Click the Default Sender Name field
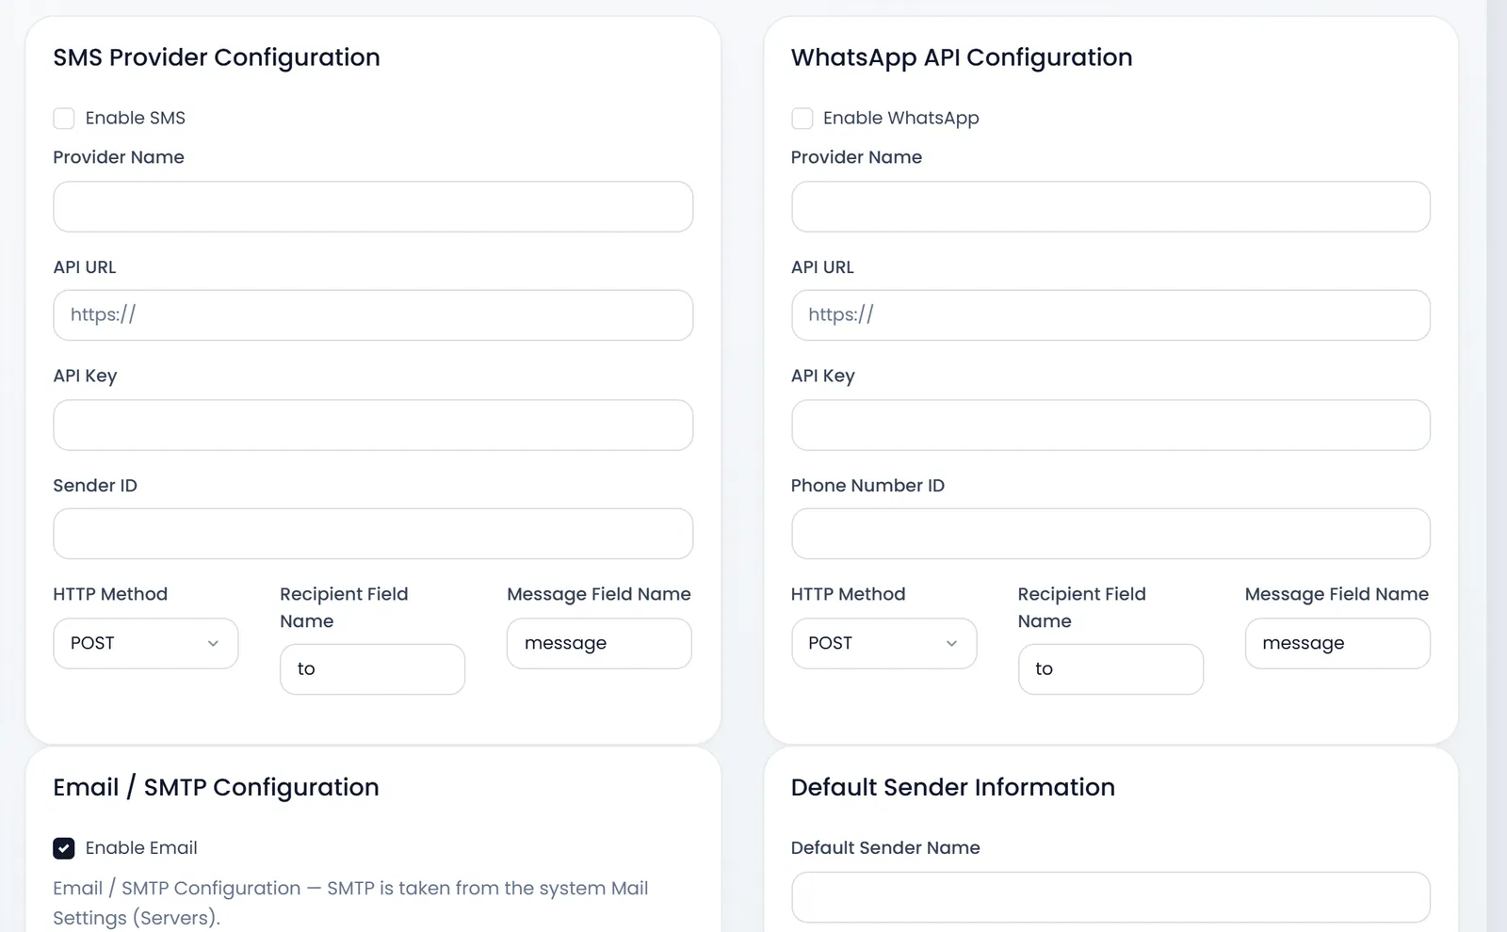The width and height of the screenshot is (1507, 932). tap(1110, 897)
